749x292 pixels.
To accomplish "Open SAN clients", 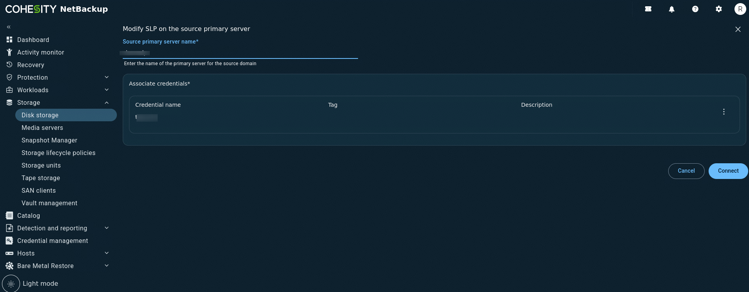I will [x=39, y=190].
